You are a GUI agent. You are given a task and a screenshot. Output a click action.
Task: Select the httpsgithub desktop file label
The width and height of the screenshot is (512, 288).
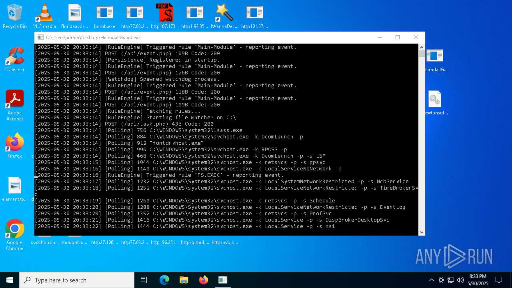[195, 242]
